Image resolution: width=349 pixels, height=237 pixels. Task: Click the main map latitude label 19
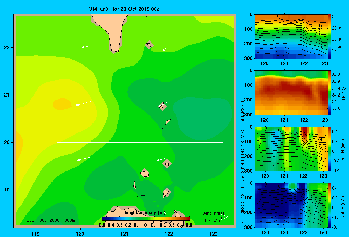point(7,190)
